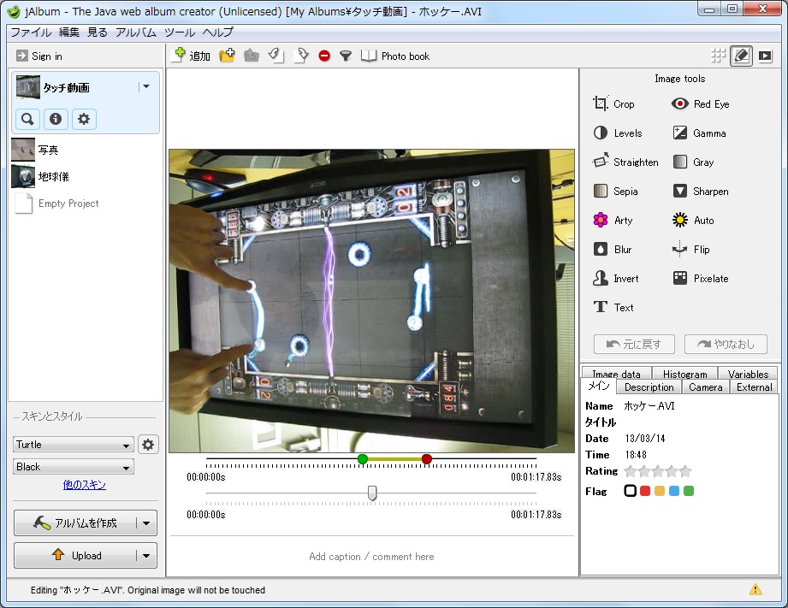The height and width of the screenshot is (608, 788).
Task: Select the blue flag color
Action: 674,491
